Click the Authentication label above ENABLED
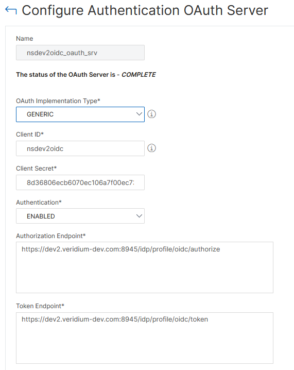The width and height of the screenshot is (294, 370). [39, 203]
